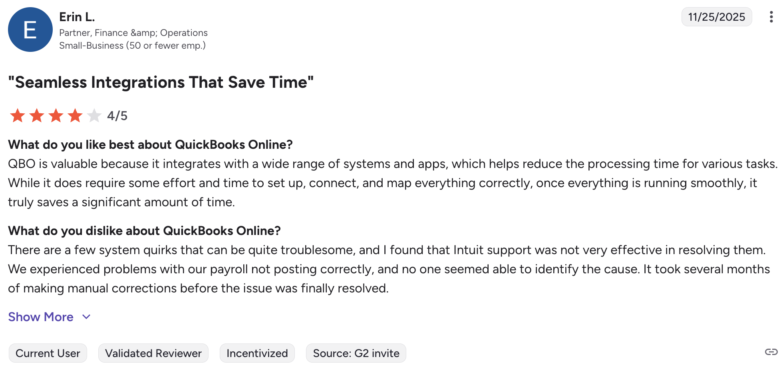Click the third red rating star
The image size is (779, 371).
[56, 115]
